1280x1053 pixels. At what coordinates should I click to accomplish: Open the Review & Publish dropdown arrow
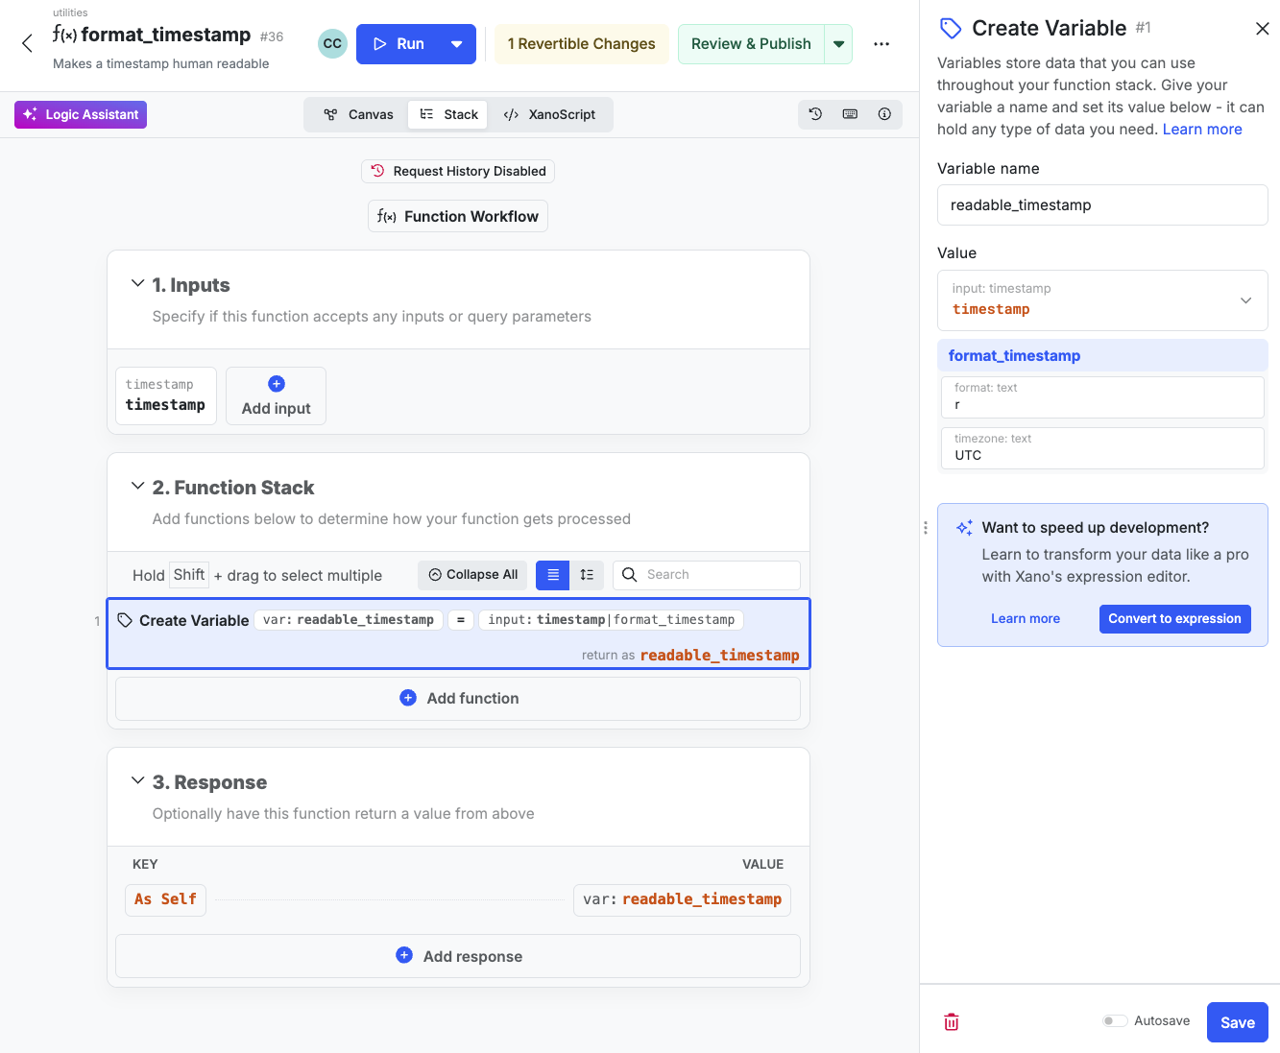pos(838,44)
